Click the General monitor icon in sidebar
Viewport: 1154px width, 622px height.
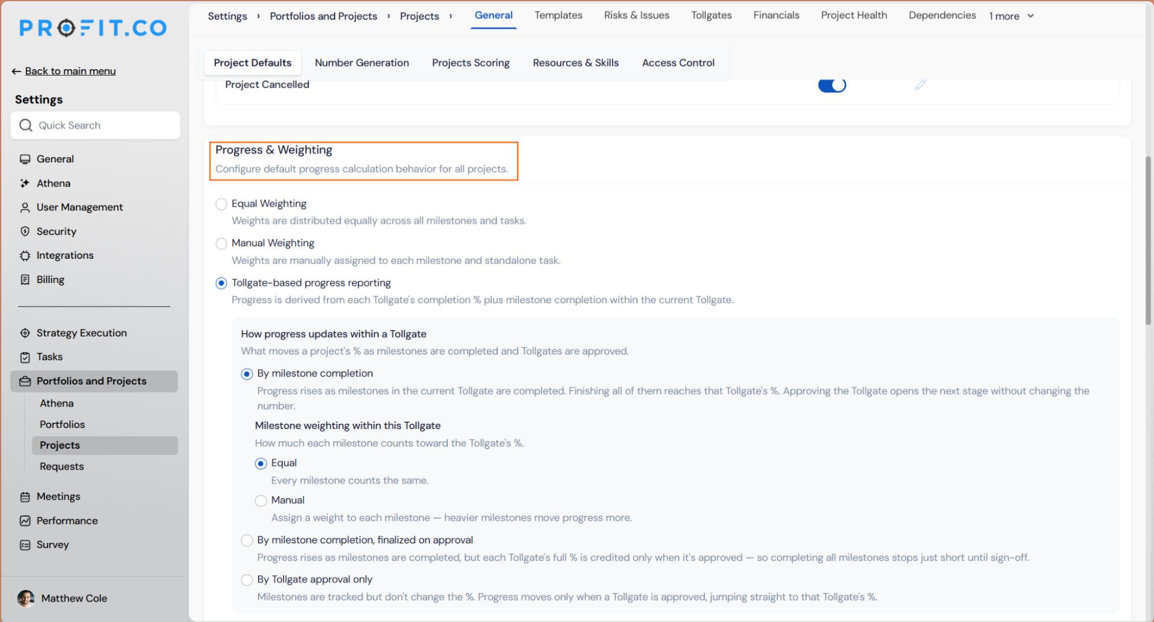click(x=25, y=159)
